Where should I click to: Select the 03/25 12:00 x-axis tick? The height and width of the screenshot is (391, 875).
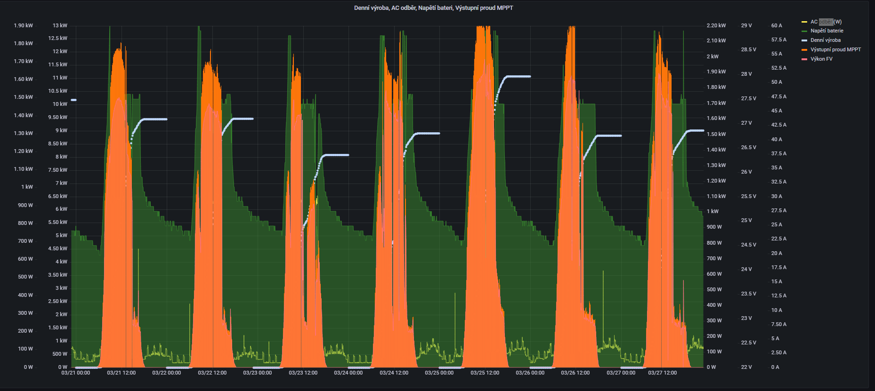pos(485,373)
